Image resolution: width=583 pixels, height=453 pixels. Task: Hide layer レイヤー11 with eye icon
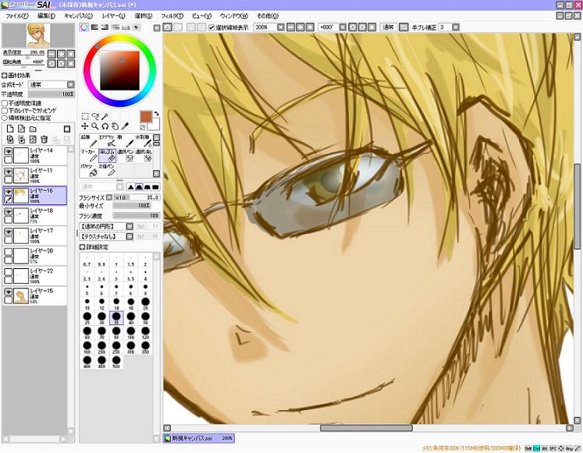point(8,172)
